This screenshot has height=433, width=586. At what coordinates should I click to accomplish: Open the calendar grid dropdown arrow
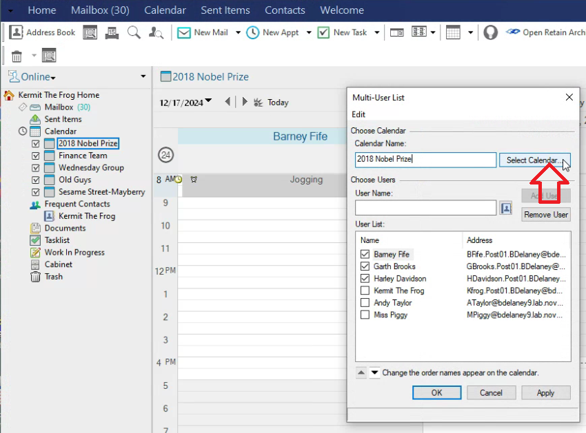[470, 32]
